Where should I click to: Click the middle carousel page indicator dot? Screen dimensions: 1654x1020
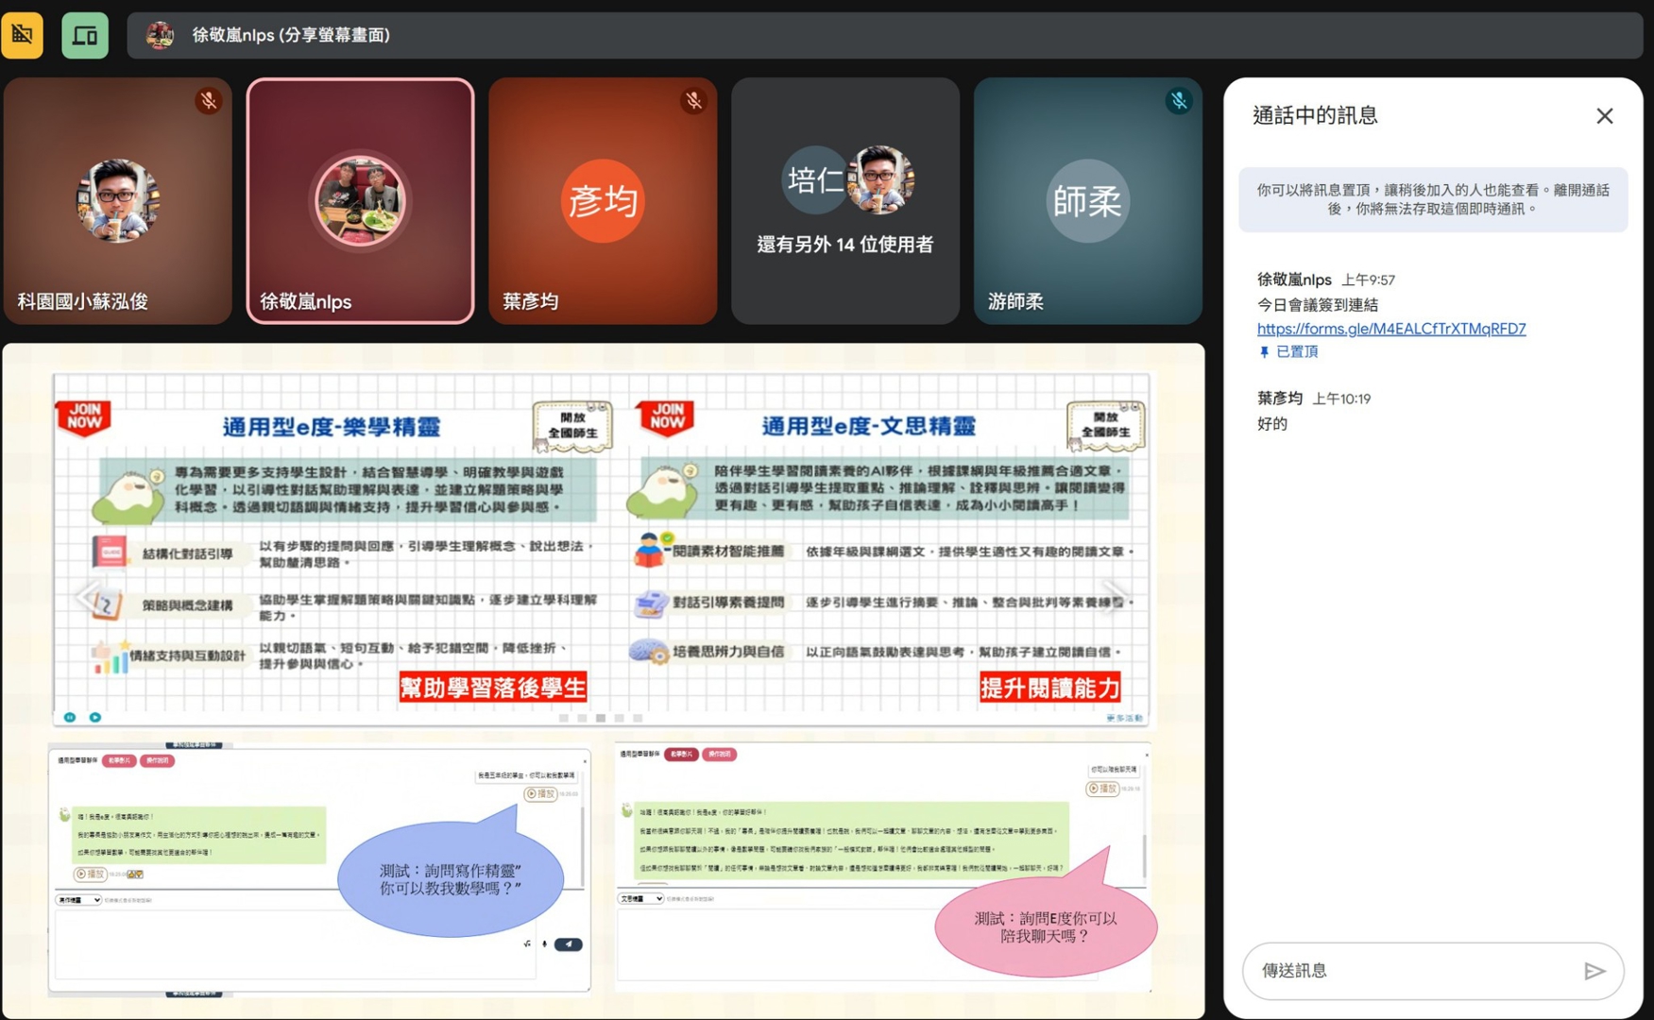click(x=601, y=719)
